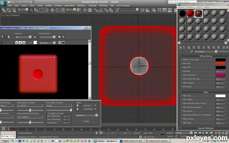Viewport: 229px width, 143px height.
Task: Click the Clear image X icon in render window
Action: [x=2, y=43]
